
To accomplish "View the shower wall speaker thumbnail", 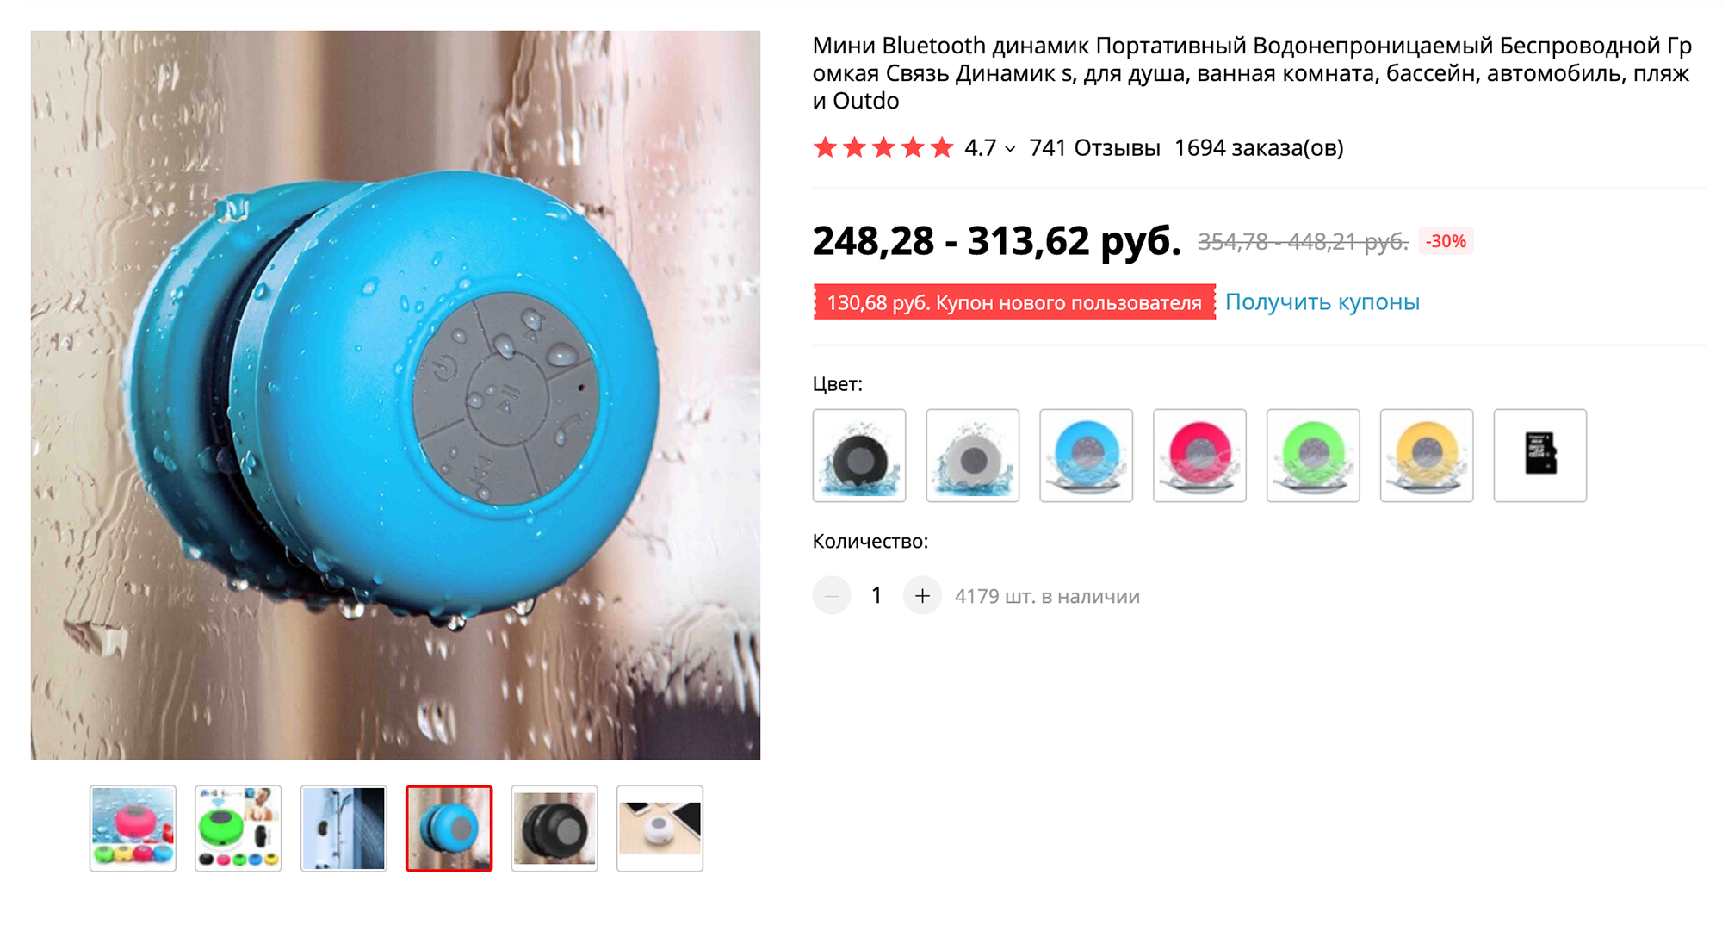I will (344, 829).
